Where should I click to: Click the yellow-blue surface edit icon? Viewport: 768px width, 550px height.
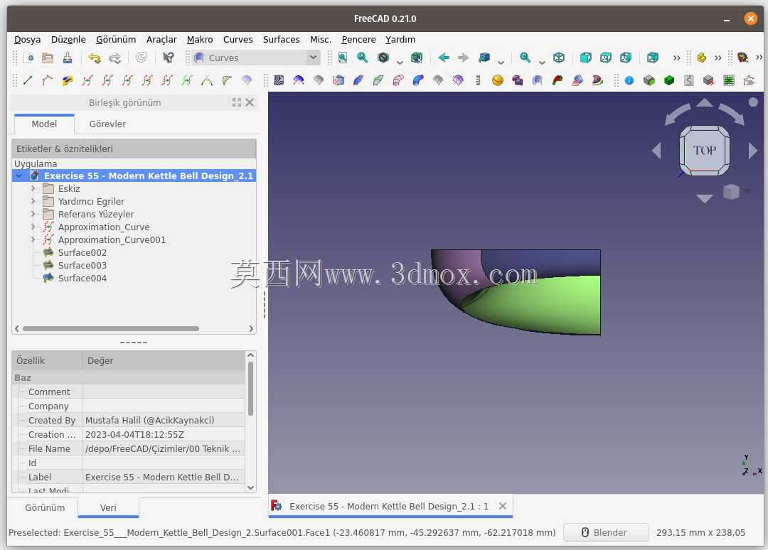68,80
